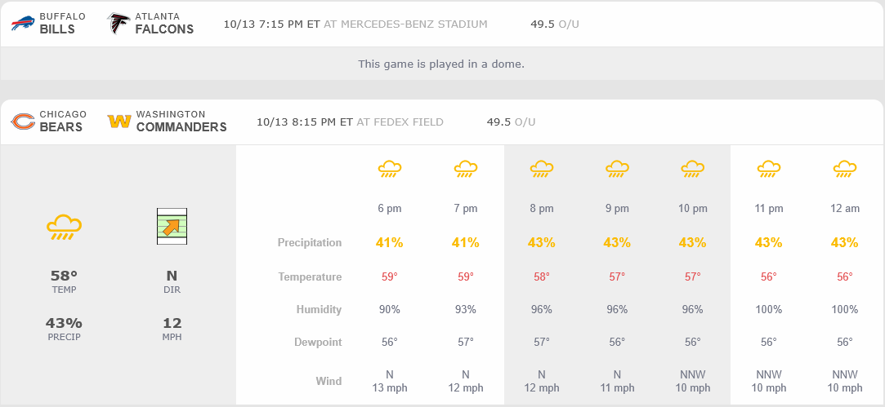The height and width of the screenshot is (407, 885).
Task: Click the Atlanta Falcons team logo
Action: [x=118, y=24]
